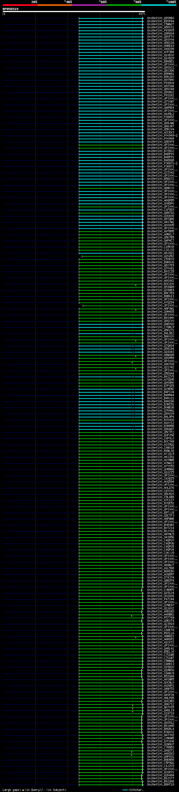The width and height of the screenshot is (179, 792).
Task: Click the UniRef100_P93262 entry
Action: pyautogui.click(x=161, y=95)
